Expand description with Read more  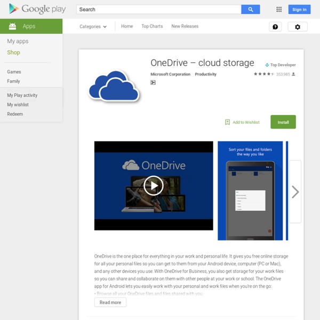coord(110,302)
